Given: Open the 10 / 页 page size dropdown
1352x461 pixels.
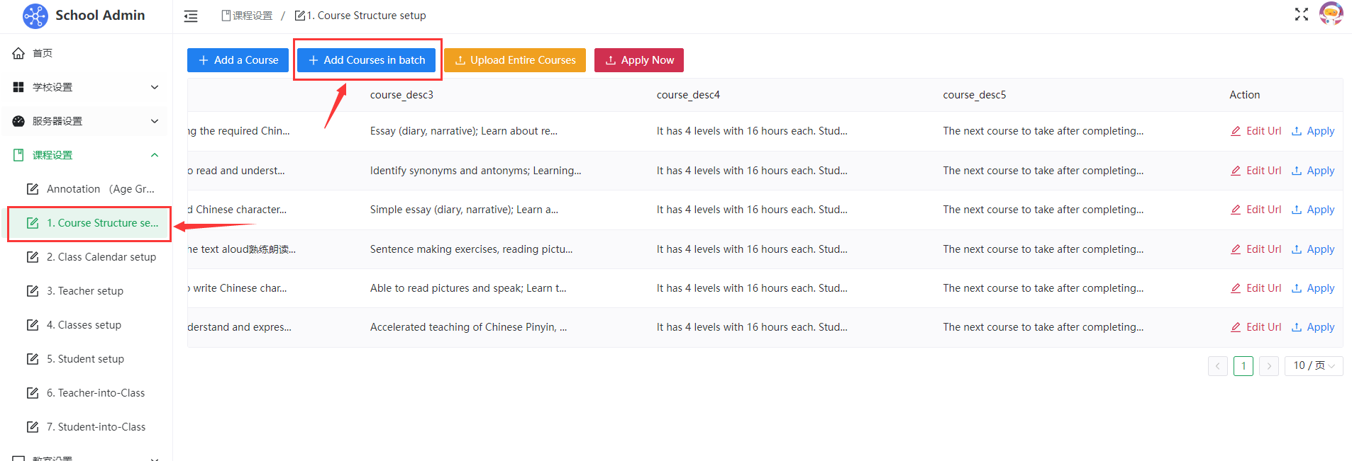Looking at the screenshot, I should [1313, 366].
